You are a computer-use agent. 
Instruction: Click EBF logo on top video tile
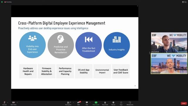coord(154,35)
